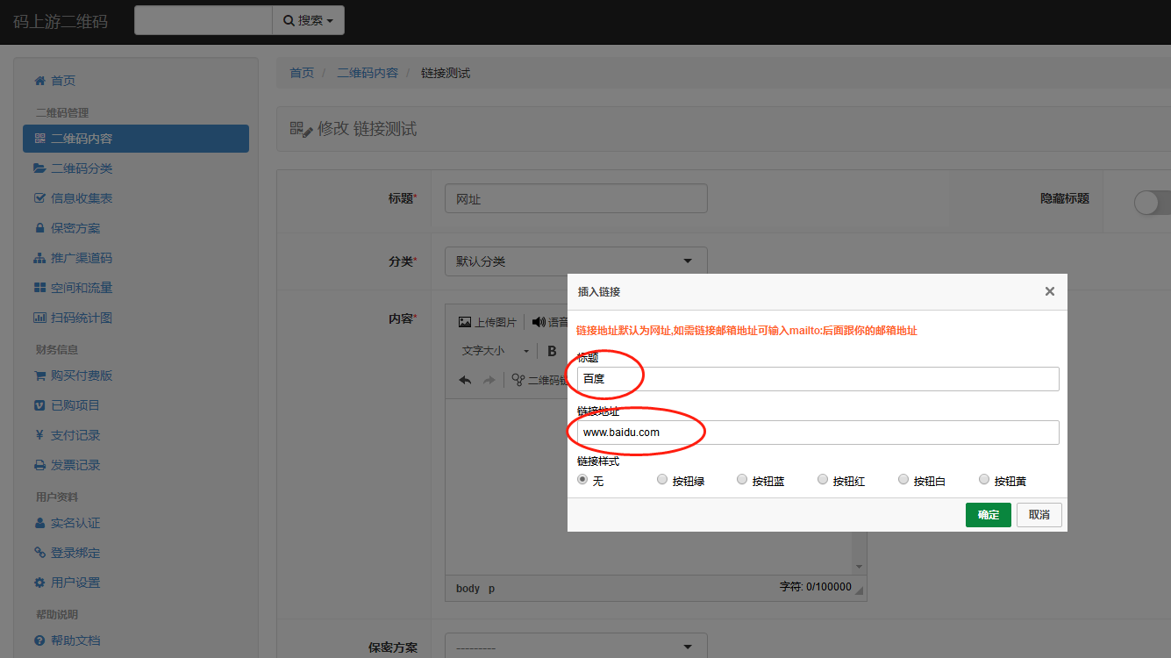Expand the 分类 默认分类 dropdown

click(x=575, y=261)
